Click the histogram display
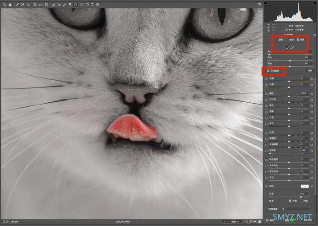The width and height of the screenshot is (318, 226). tap(290, 12)
